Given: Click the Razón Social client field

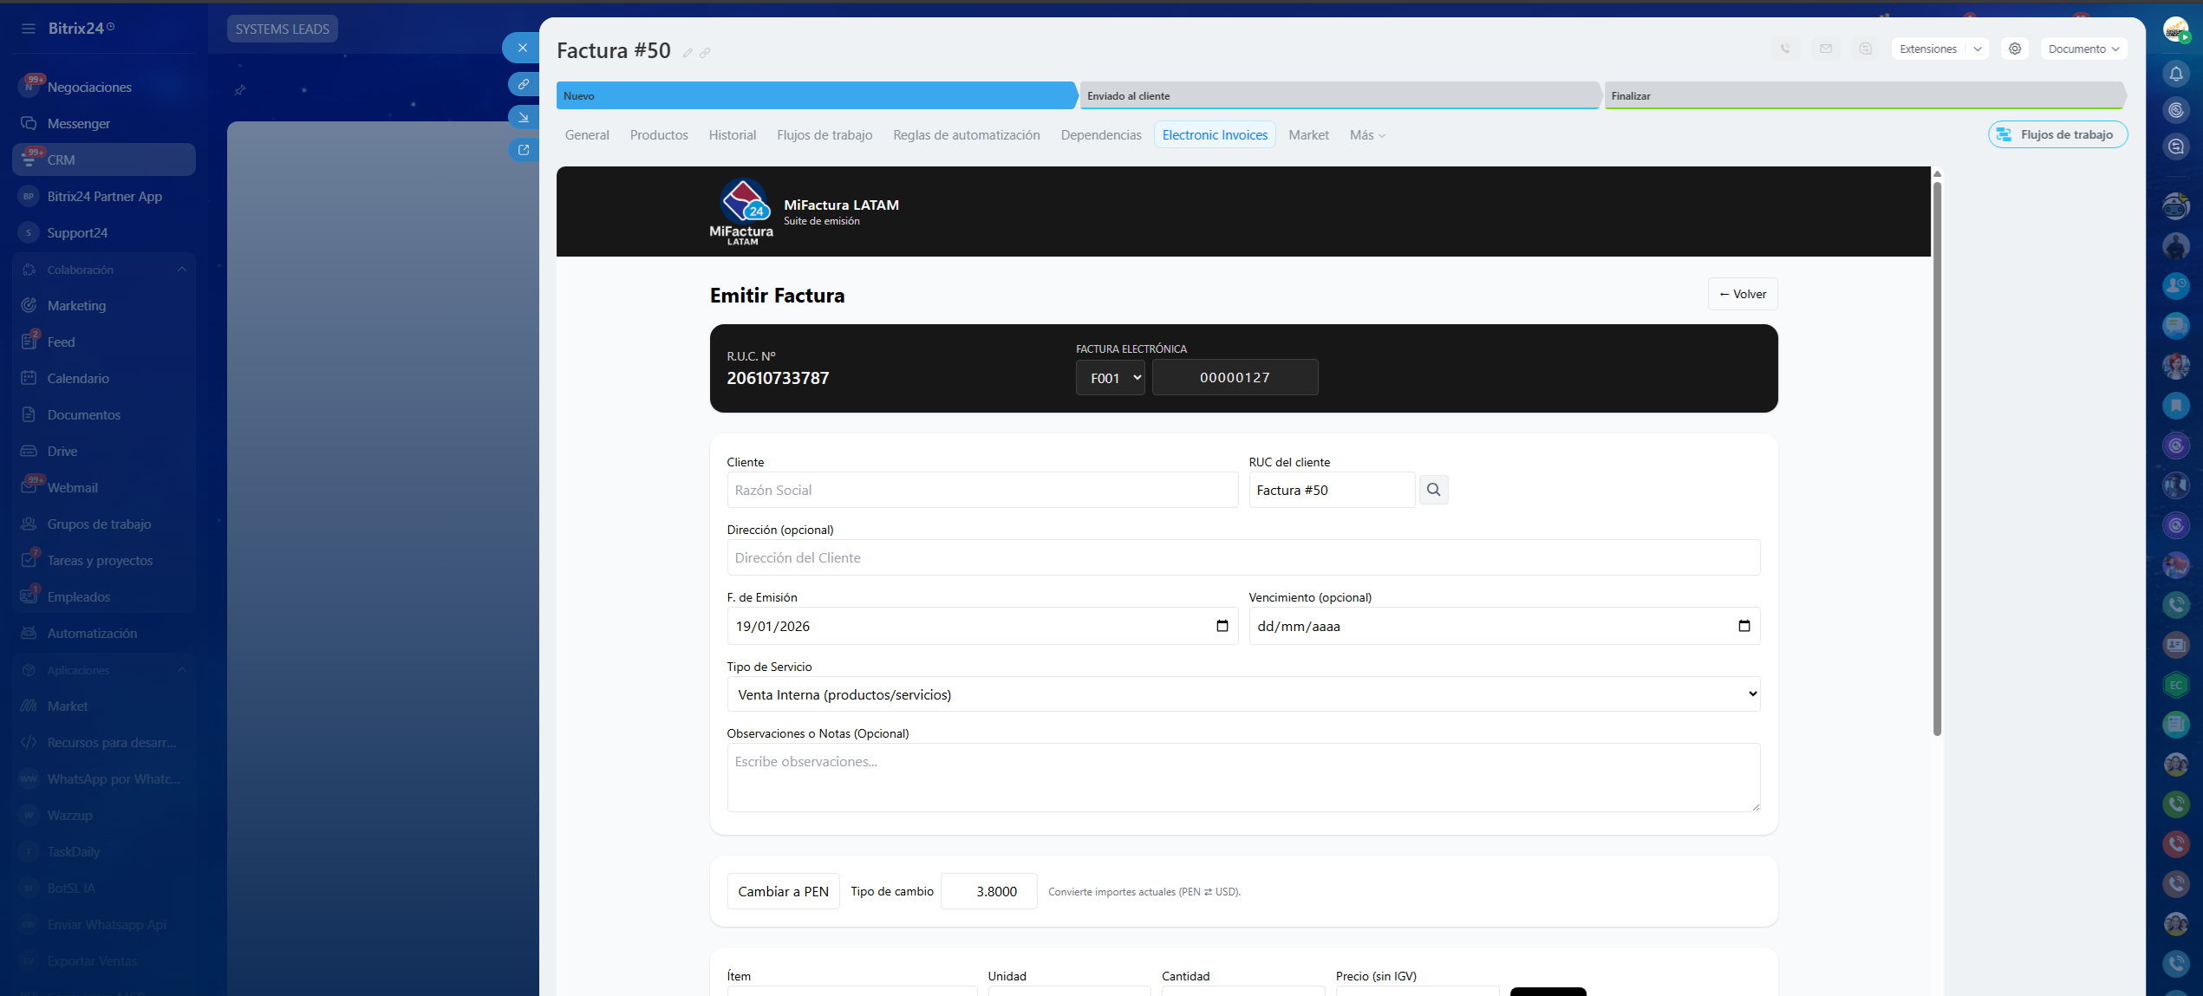Looking at the screenshot, I should (981, 490).
